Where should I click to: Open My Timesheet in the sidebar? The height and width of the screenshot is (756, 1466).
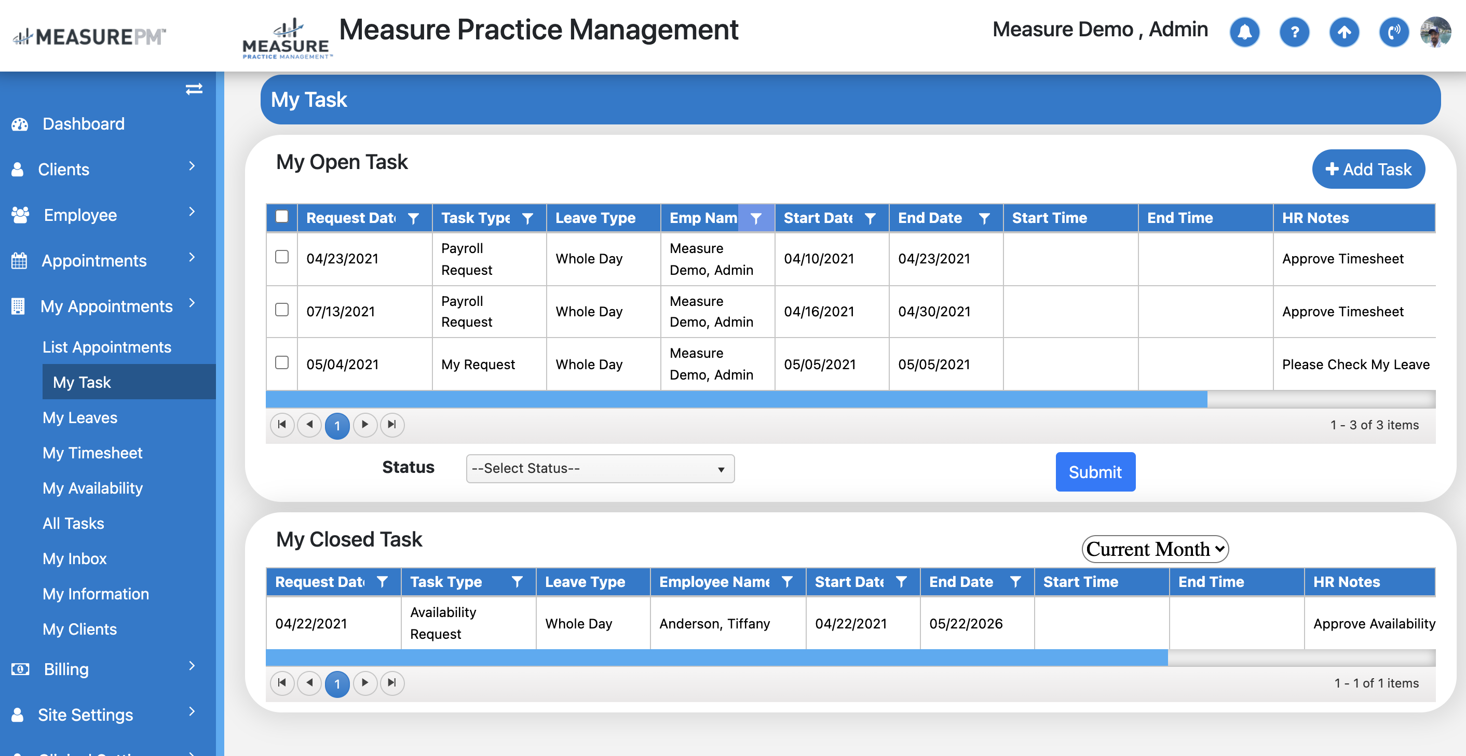[92, 453]
